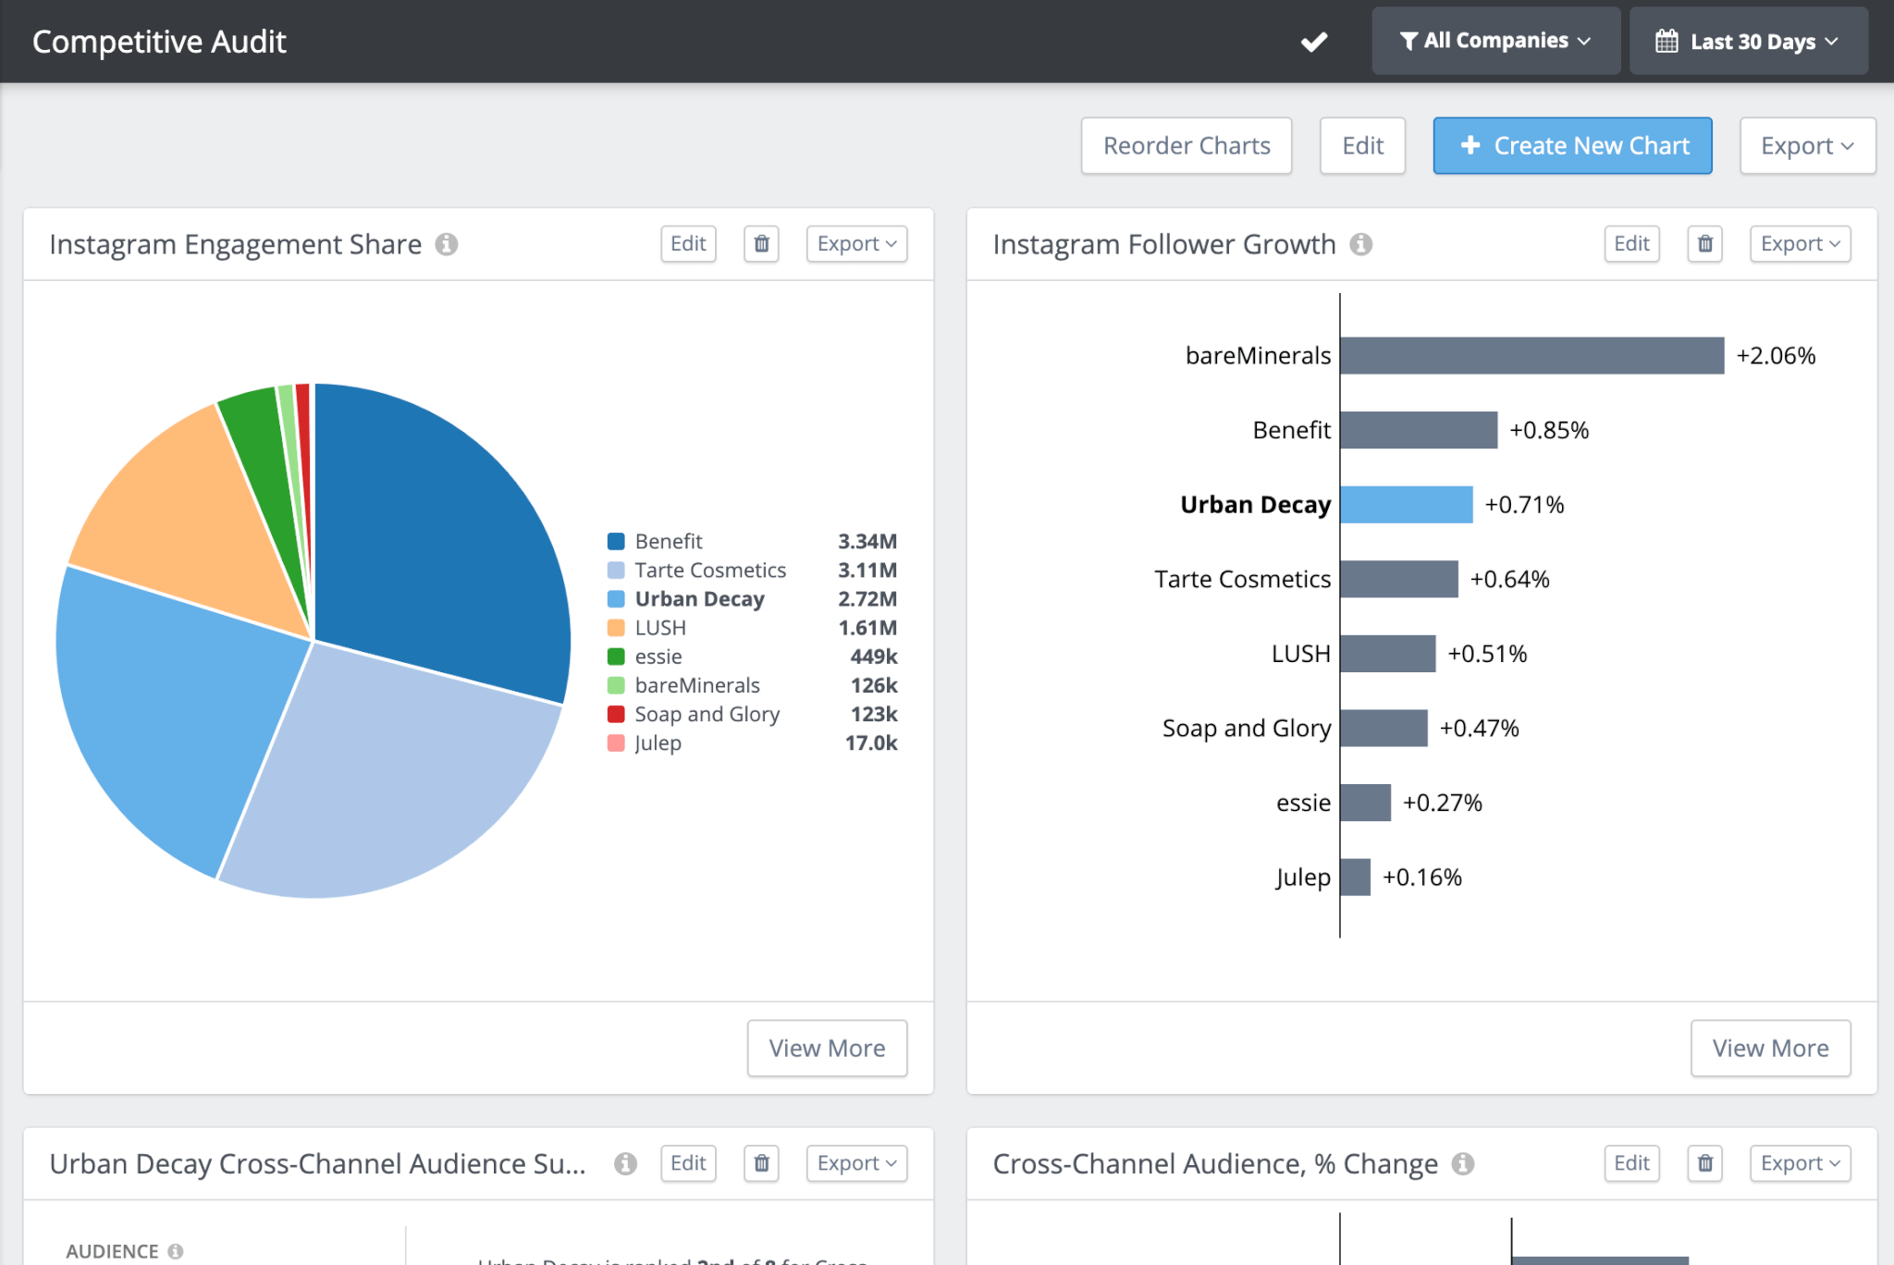Click the bareMinerals follower growth bar
The height and width of the screenshot is (1265, 1894).
(1531, 355)
